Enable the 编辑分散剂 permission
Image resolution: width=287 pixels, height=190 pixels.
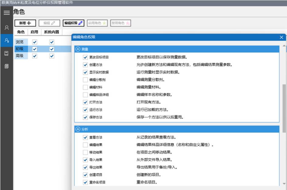[85, 80]
